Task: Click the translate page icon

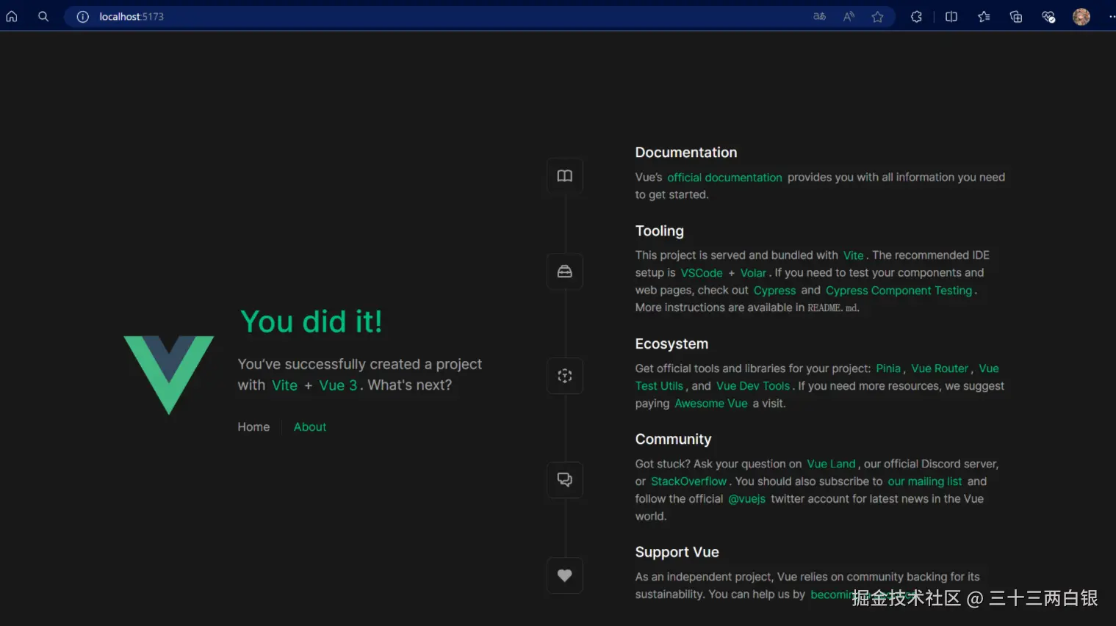Action: click(x=819, y=16)
